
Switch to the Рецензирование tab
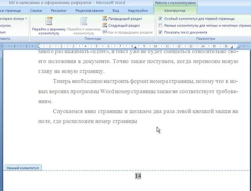point(90,11)
